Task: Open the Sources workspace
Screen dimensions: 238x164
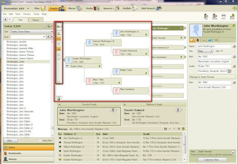Action: (x=111, y=8)
